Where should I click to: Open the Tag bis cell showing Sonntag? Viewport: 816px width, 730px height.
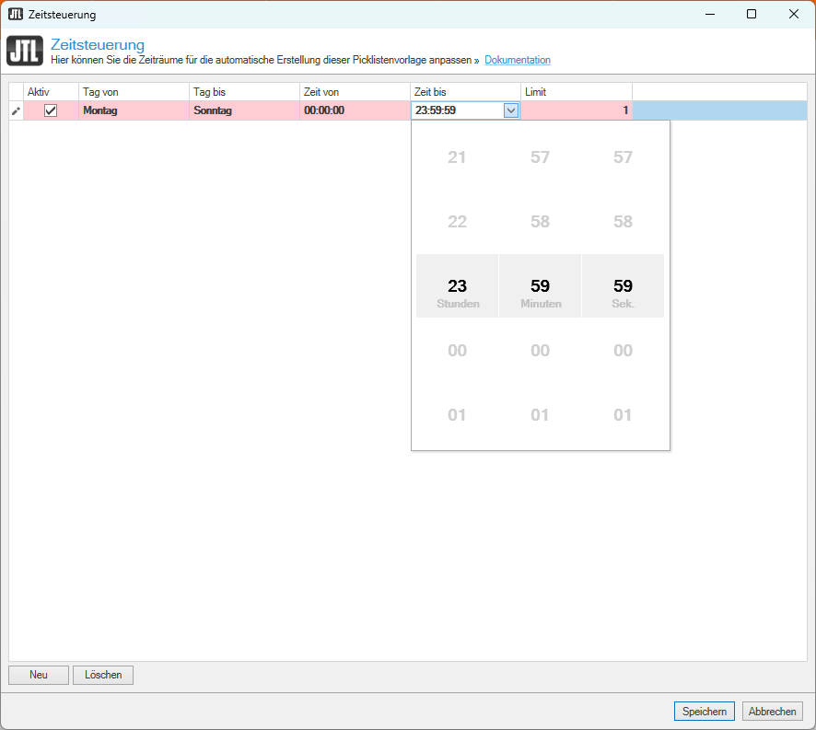(x=244, y=110)
